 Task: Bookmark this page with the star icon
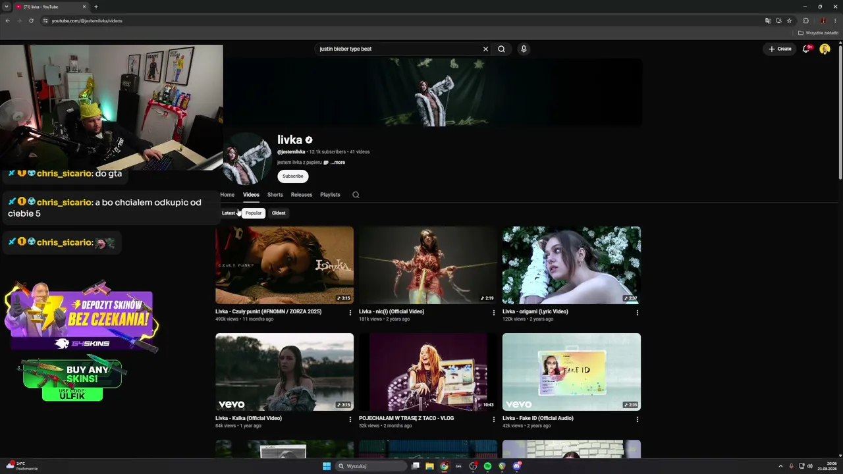[789, 20]
